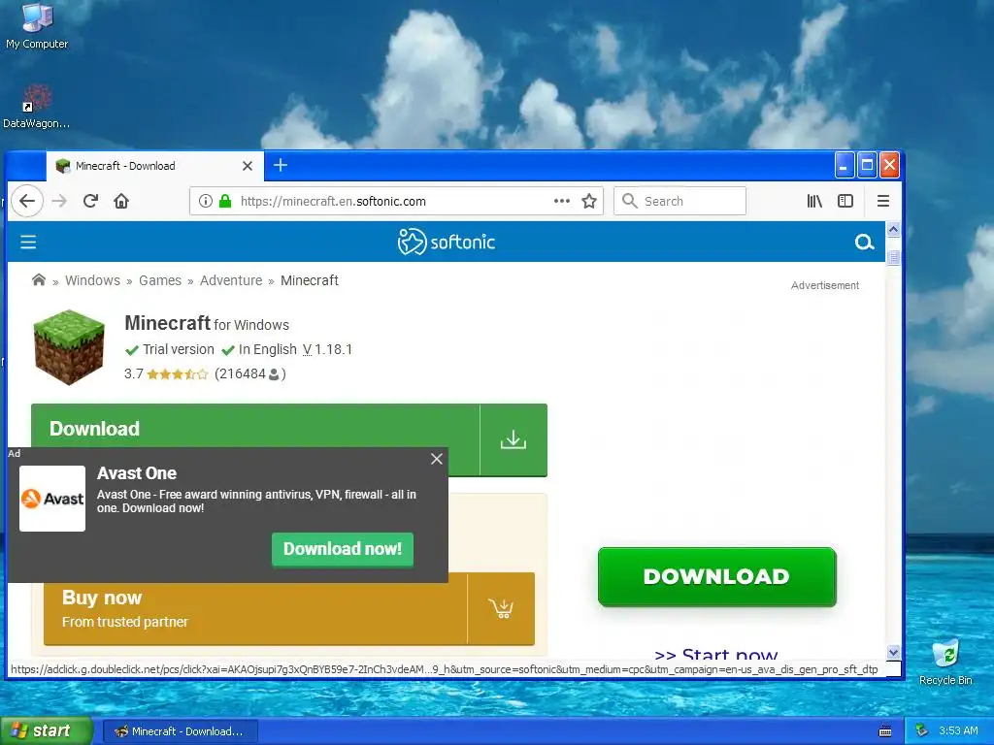Click the Buy now shopping cart icon
994x745 pixels.
(501, 608)
